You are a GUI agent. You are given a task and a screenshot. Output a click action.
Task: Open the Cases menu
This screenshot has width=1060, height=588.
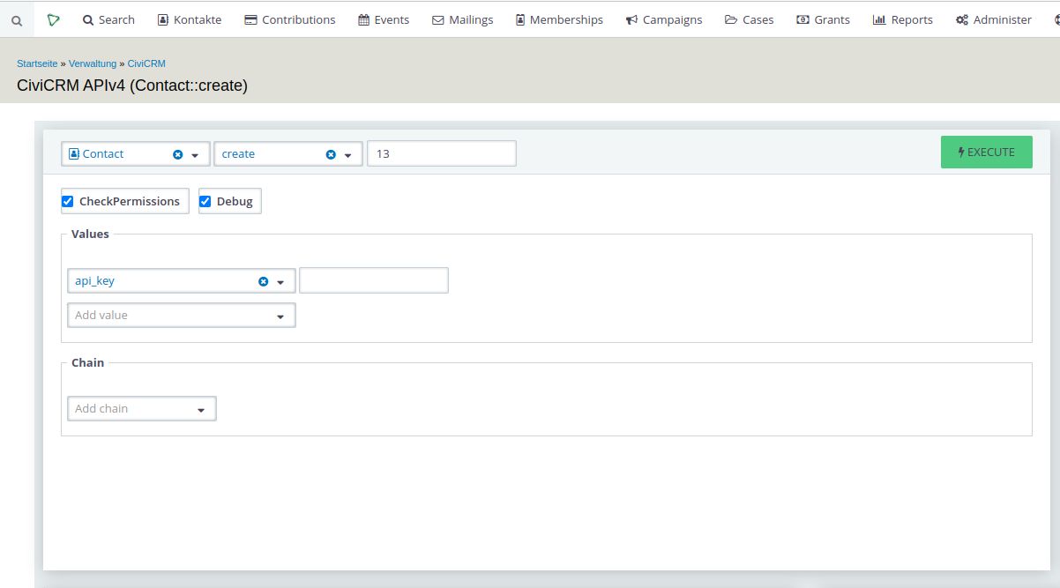749,19
